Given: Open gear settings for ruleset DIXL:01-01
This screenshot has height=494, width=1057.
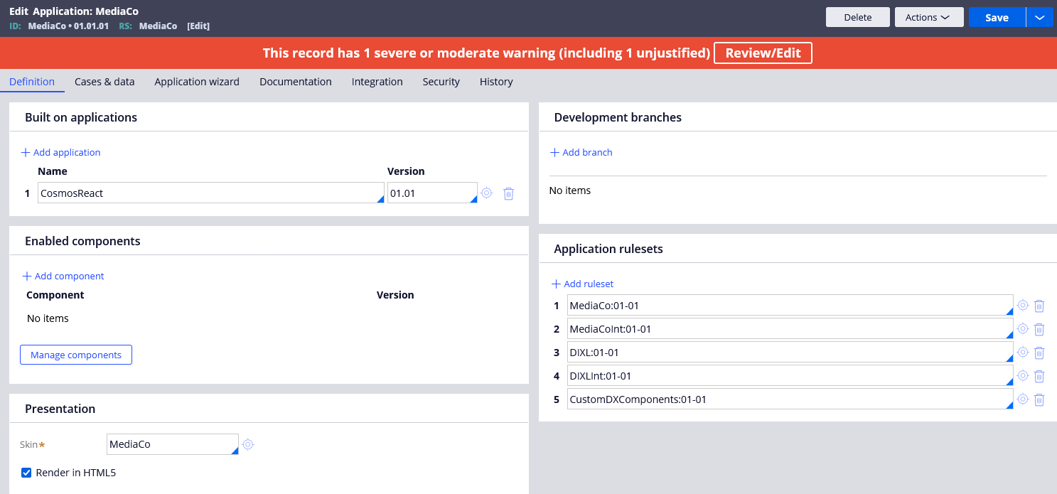Looking at the screenshot, I should tap(1023, 353).
